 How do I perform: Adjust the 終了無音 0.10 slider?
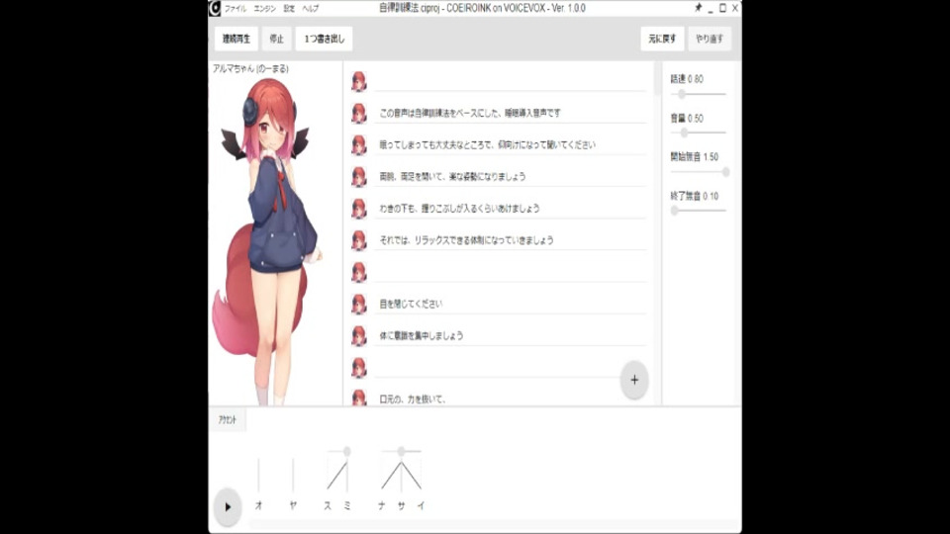(x=698, y=211)
